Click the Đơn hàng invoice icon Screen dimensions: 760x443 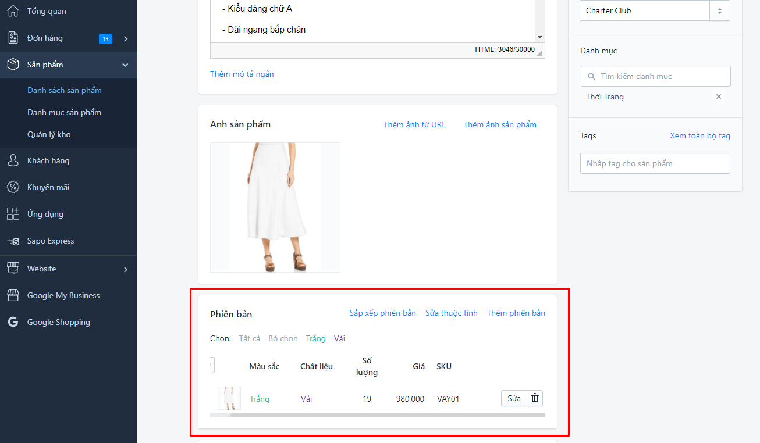[x=13, y=38]
